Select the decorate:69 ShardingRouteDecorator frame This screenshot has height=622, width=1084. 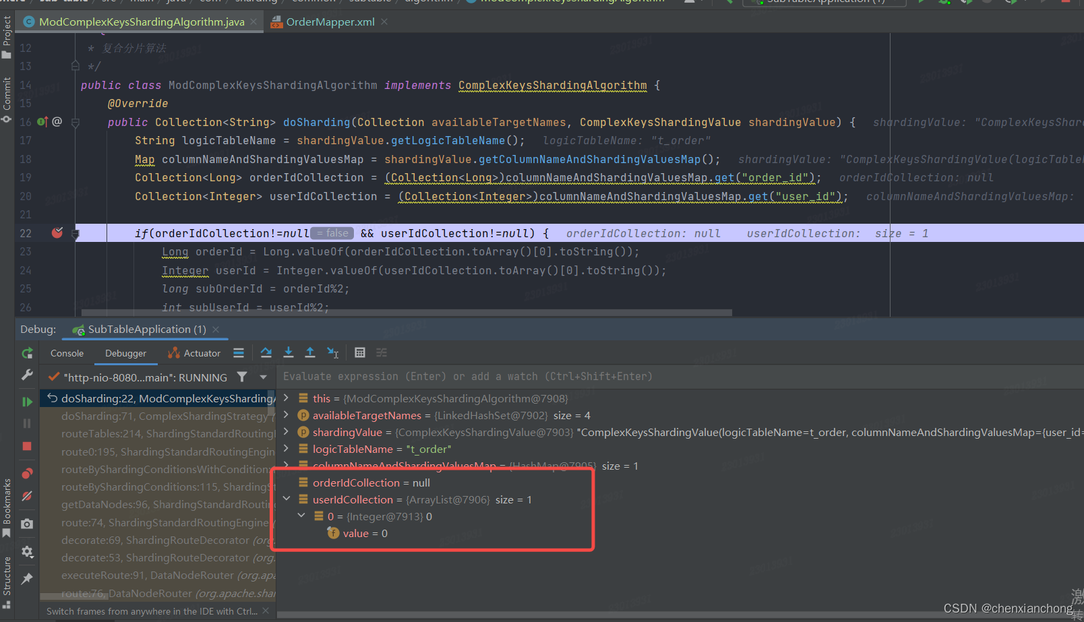(x=158, y=540)
